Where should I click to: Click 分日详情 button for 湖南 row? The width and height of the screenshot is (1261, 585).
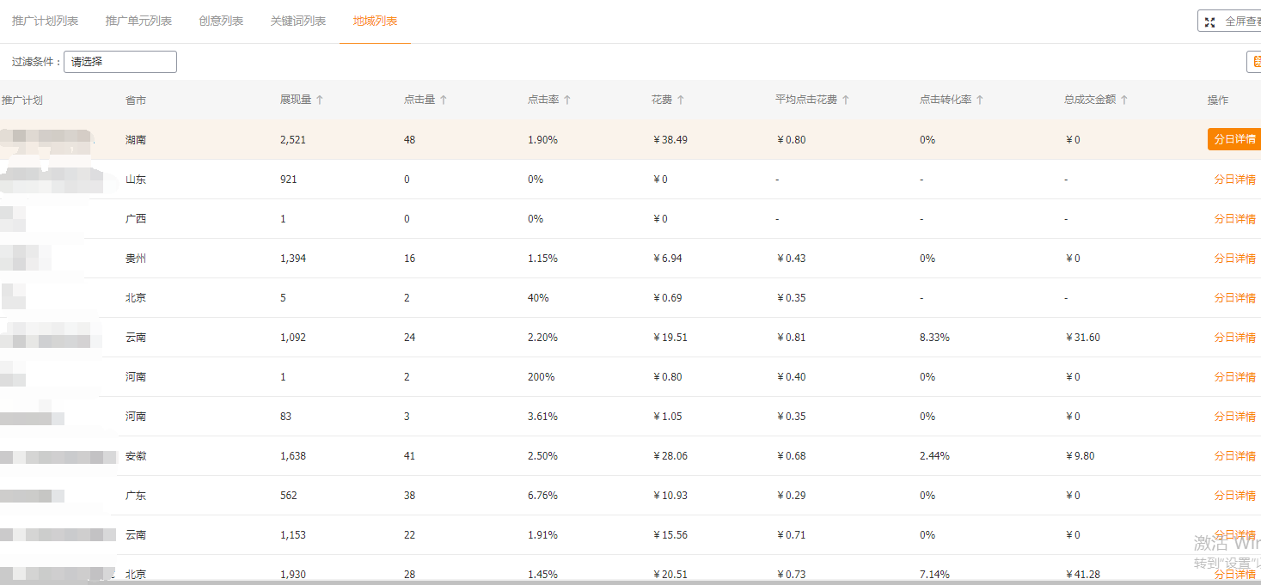coord(1234,139)
